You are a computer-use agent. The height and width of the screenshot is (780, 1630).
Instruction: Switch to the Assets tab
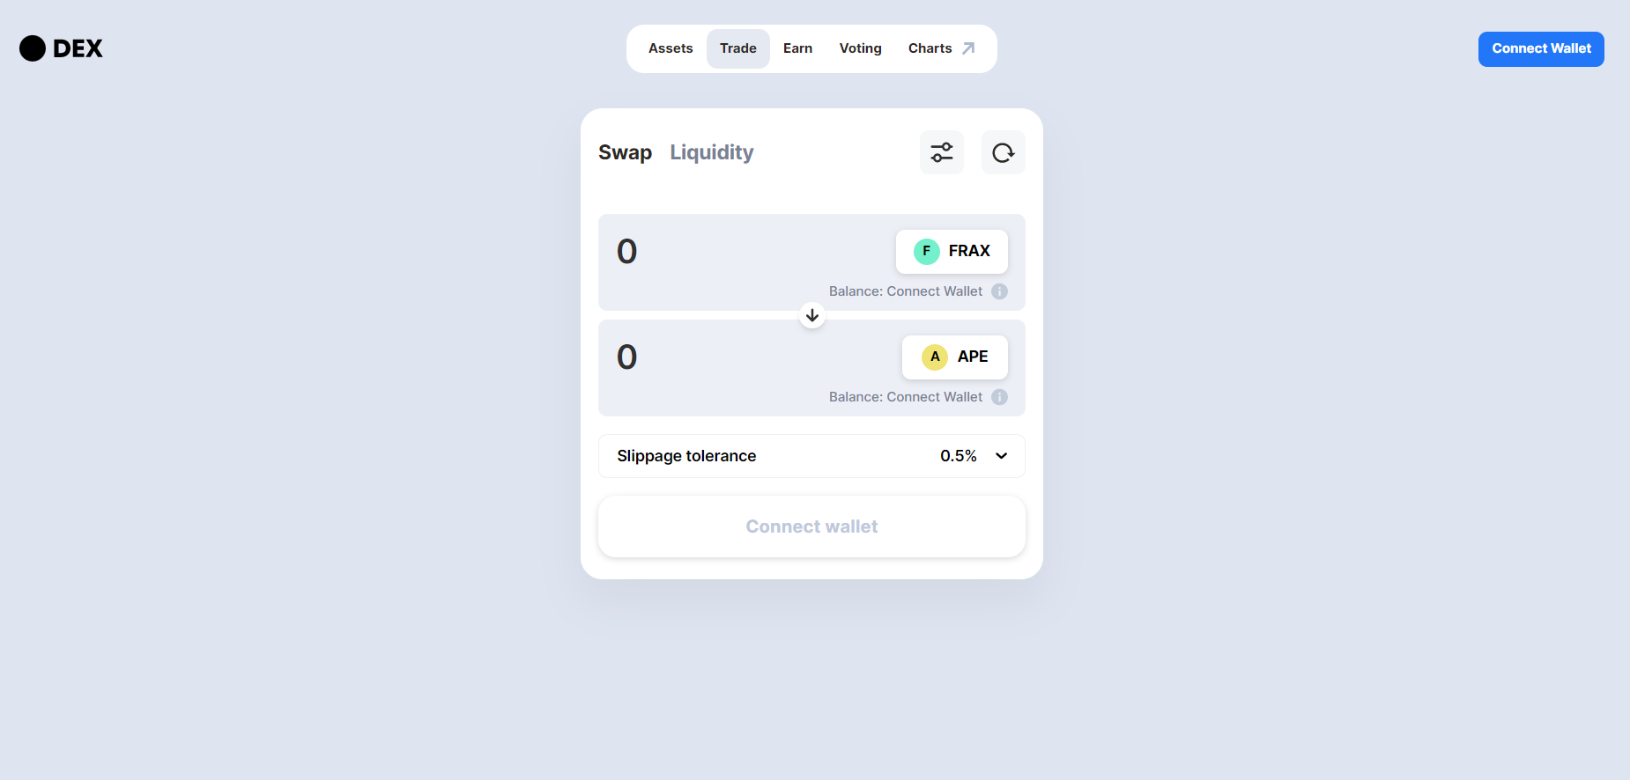click(x=670, y=48)
